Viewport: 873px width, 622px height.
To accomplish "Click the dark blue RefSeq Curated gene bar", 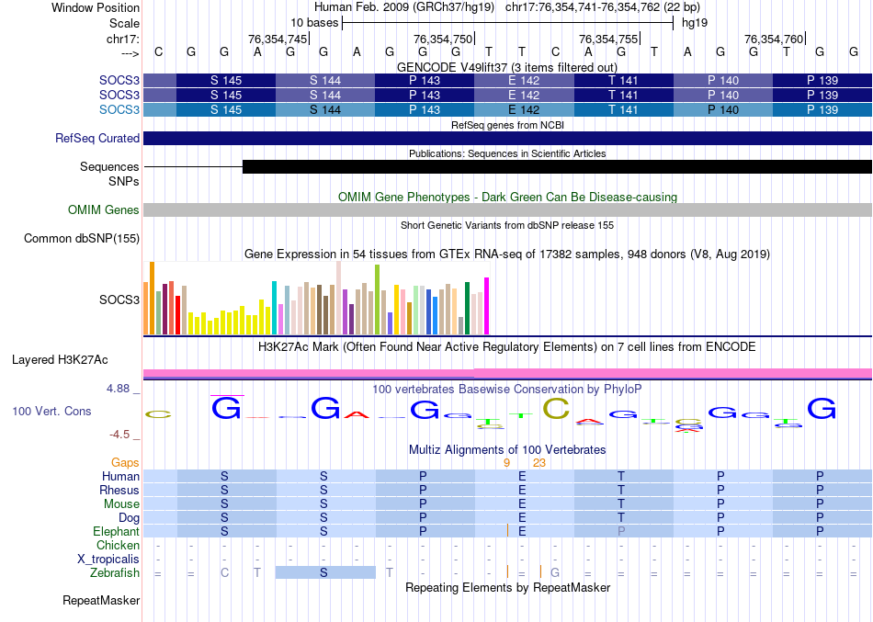I will click(507, 138).
